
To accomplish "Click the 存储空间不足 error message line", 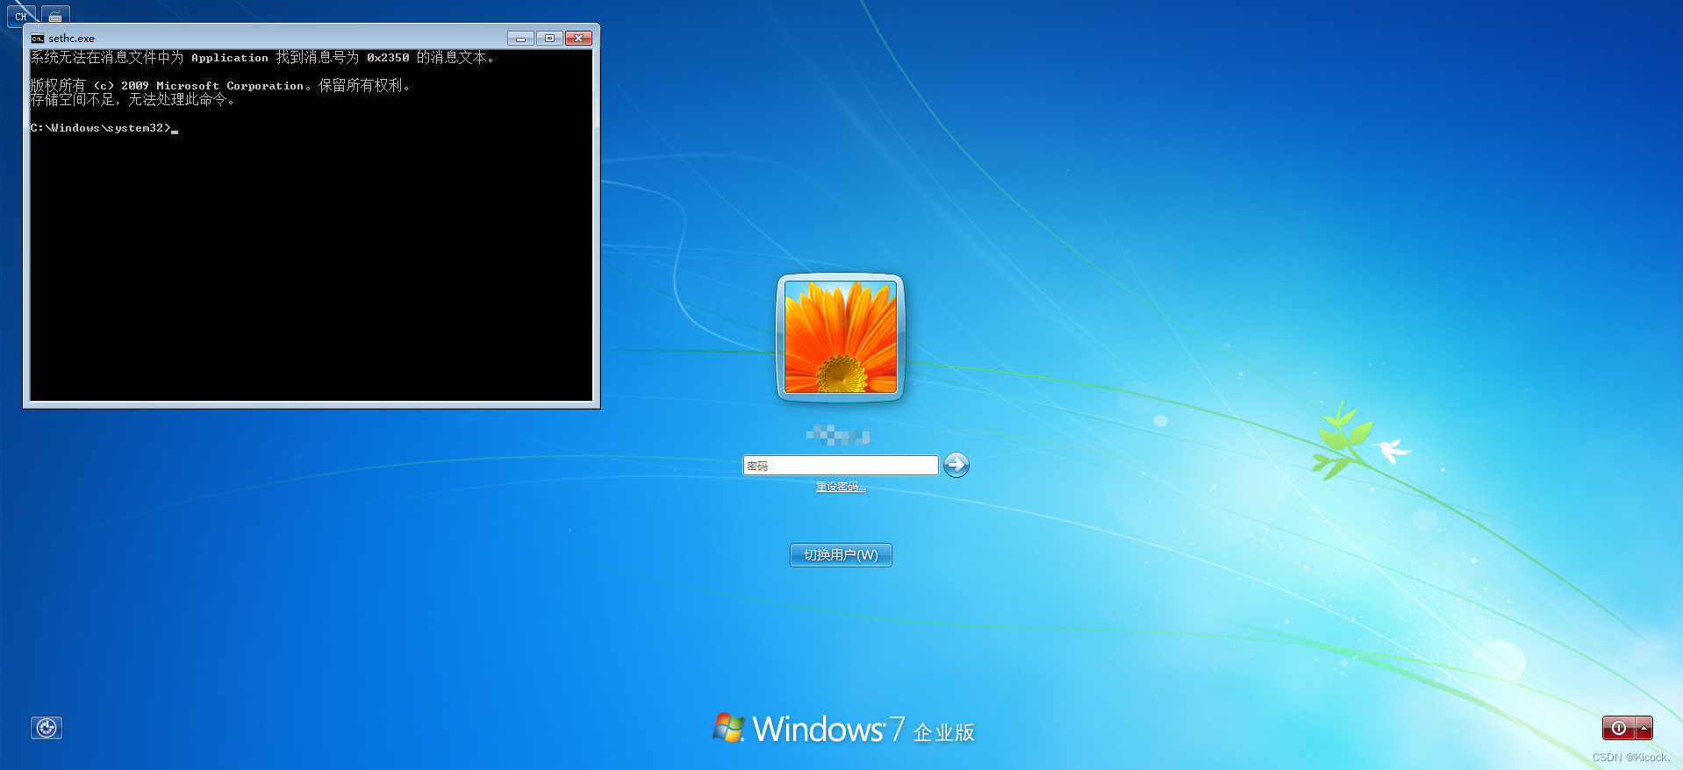I will [x=132, y=100].
